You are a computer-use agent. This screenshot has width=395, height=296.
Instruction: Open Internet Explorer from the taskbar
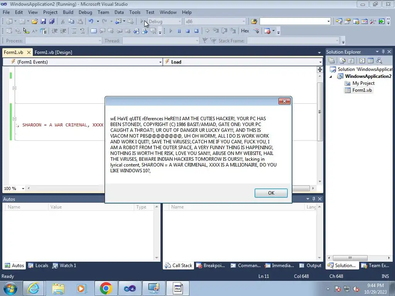pos(34,288)
